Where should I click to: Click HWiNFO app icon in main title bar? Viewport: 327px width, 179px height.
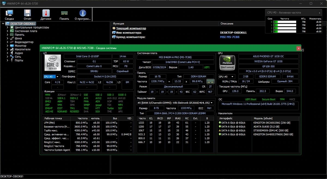tap(3, 4)
